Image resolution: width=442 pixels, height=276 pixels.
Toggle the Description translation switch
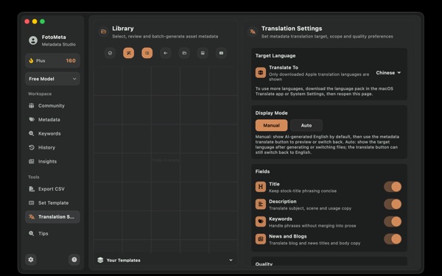[x=393, y=204]
